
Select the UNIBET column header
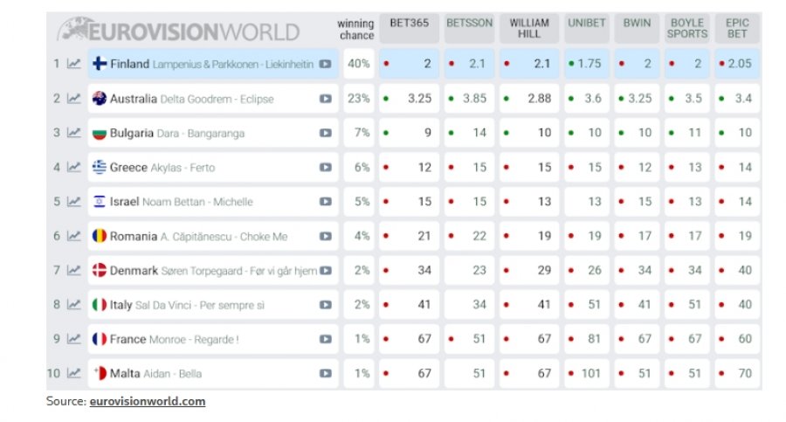587,28
